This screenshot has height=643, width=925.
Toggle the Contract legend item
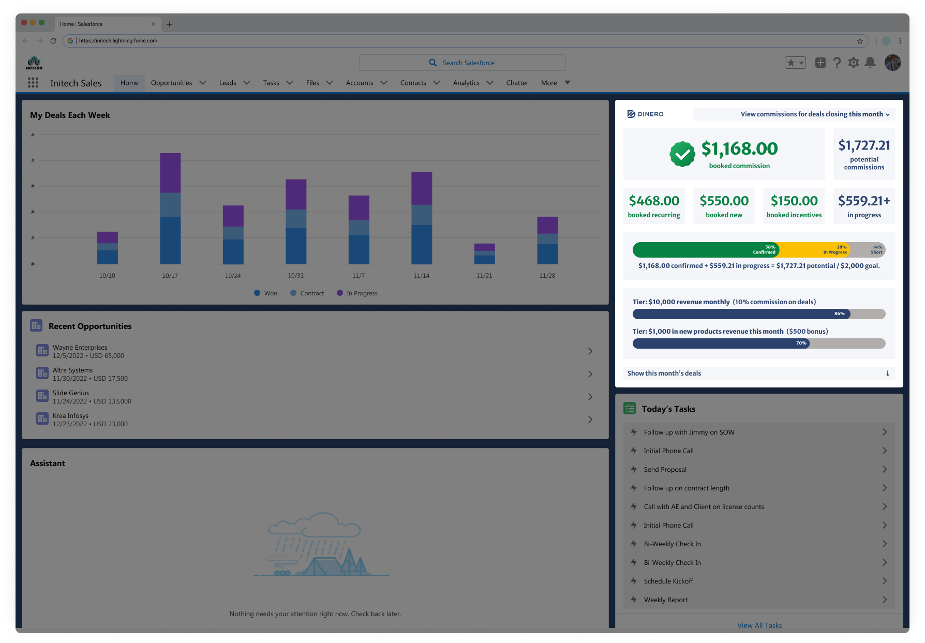point(307,293)
